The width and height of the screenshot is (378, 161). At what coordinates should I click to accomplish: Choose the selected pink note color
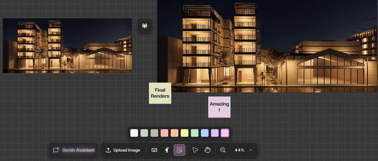[225, 133]
